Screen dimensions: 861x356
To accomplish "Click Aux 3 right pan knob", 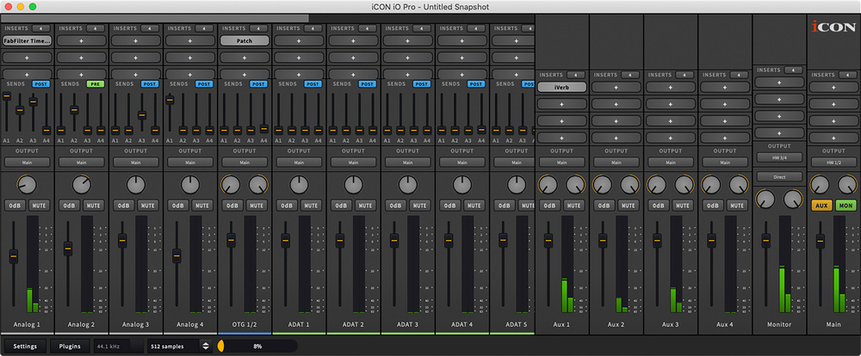I will (x=684, y=185).
